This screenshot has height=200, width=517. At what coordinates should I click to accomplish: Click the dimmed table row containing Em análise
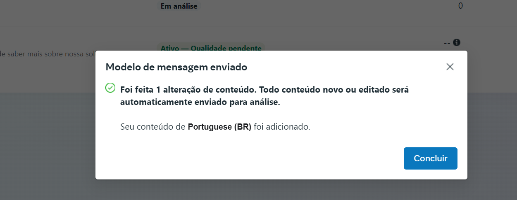click(x=258, y=13)
